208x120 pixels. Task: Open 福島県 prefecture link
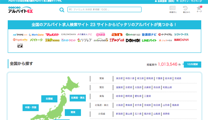tap(175, 105)
